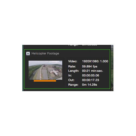Screen dimensions: 136x136
Task: Click the Length: label
Action: pyautogui.click(x=73, y=71)
